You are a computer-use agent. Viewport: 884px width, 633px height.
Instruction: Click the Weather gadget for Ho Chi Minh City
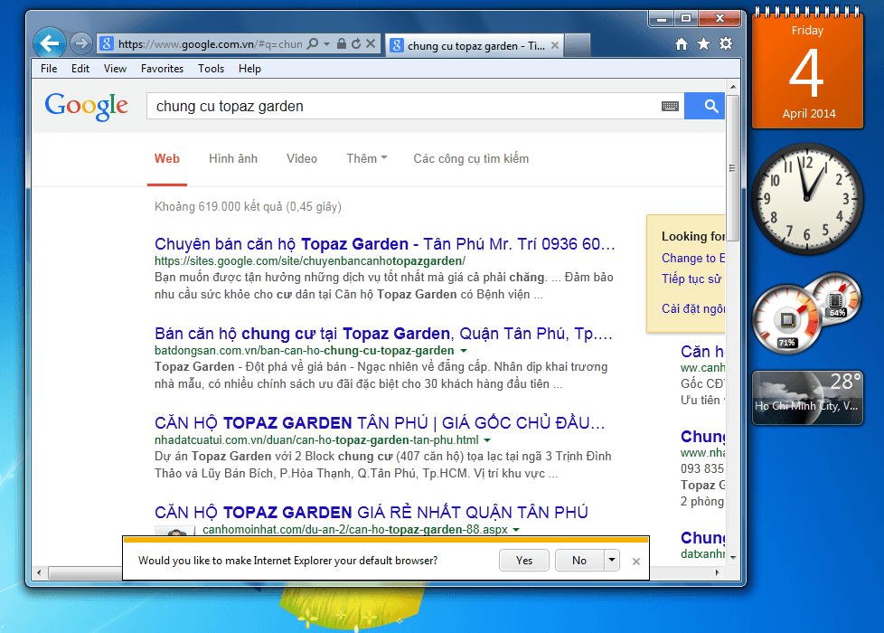[807, 398]
